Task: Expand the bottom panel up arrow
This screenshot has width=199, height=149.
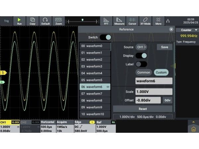Action: pos(193,122)
